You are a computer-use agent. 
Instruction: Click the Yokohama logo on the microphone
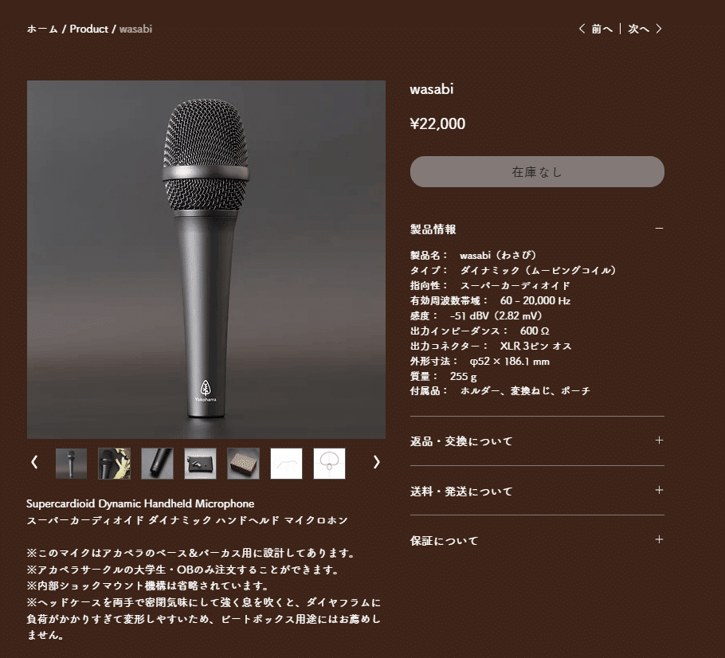[206, 391]
